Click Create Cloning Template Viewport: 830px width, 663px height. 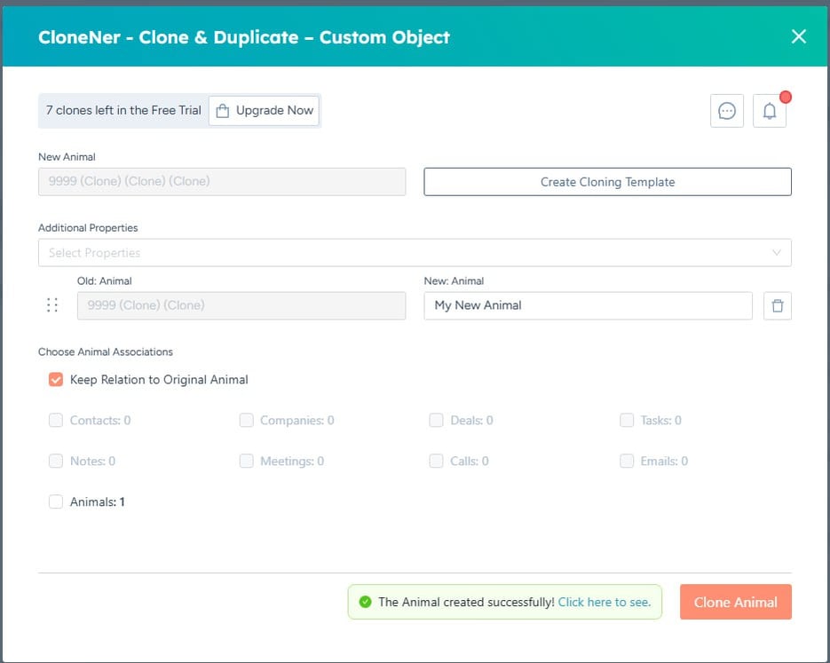coord(608,182)
